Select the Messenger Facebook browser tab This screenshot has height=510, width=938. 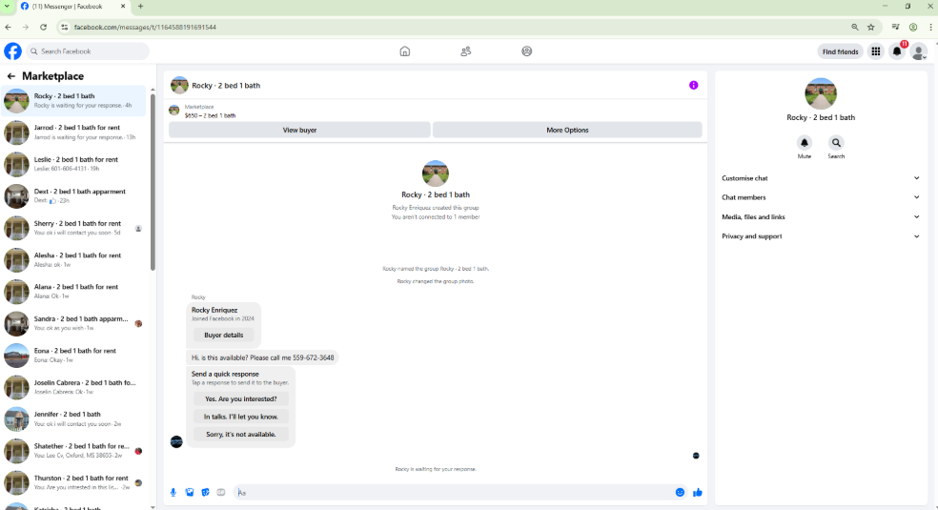point(73,6)
